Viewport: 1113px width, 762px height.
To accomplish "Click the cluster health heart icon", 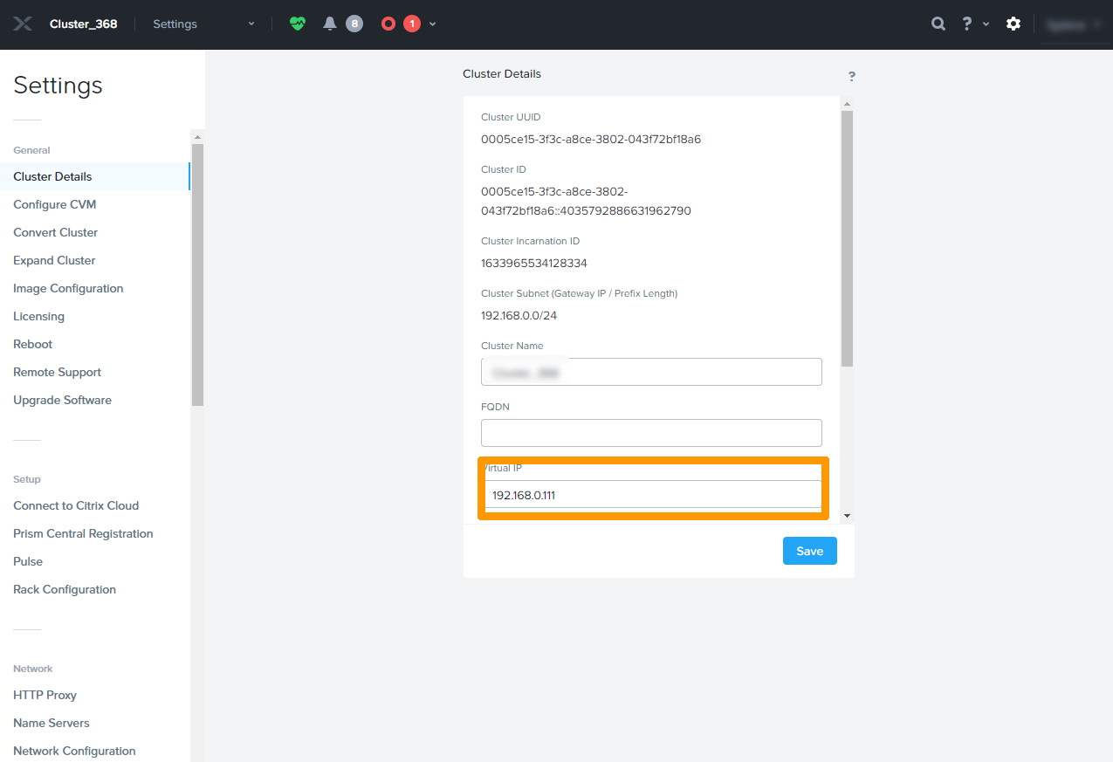I will click(x=297, y=24).
